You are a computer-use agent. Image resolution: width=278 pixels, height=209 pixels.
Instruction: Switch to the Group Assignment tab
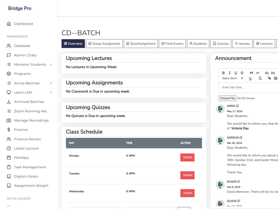pyautogui.click(x=104, y=43)
